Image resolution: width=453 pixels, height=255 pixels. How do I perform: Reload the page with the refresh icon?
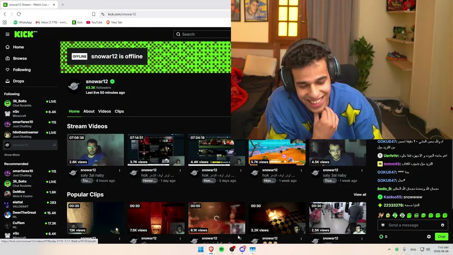[19, 14]
